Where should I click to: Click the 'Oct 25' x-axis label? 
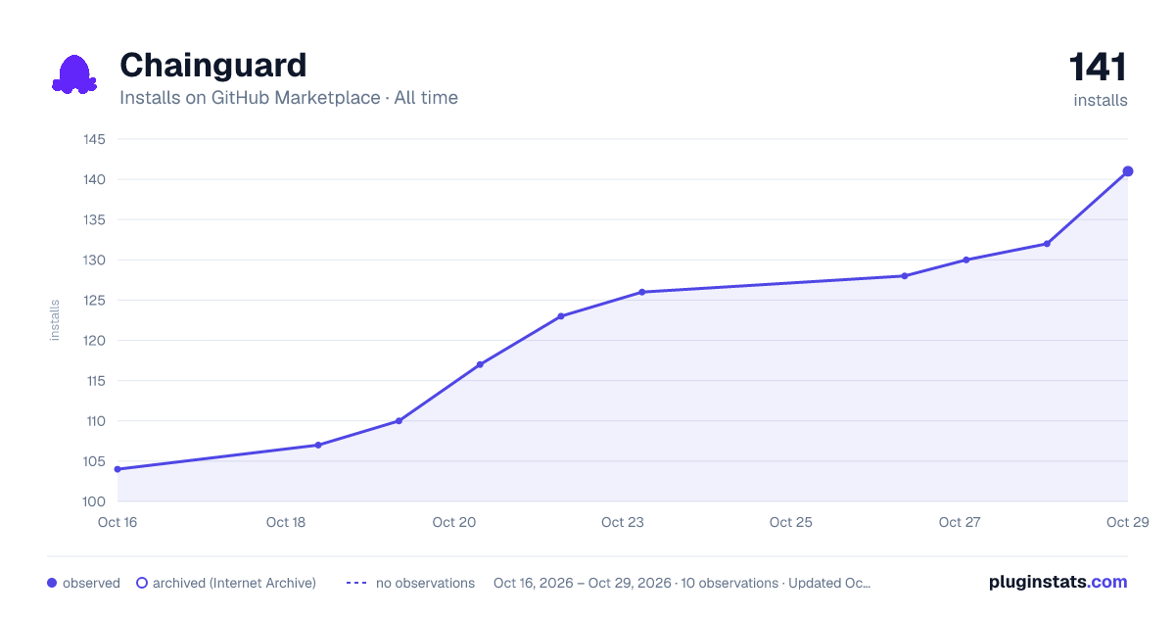point(791,522)
